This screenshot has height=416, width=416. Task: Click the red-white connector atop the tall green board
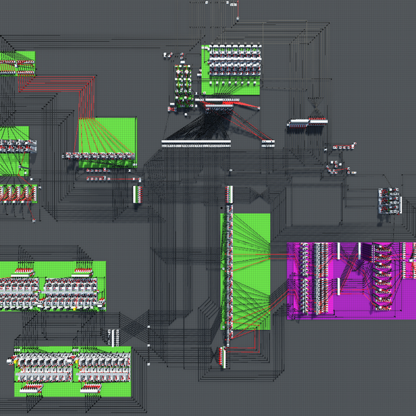pos(229,194)
